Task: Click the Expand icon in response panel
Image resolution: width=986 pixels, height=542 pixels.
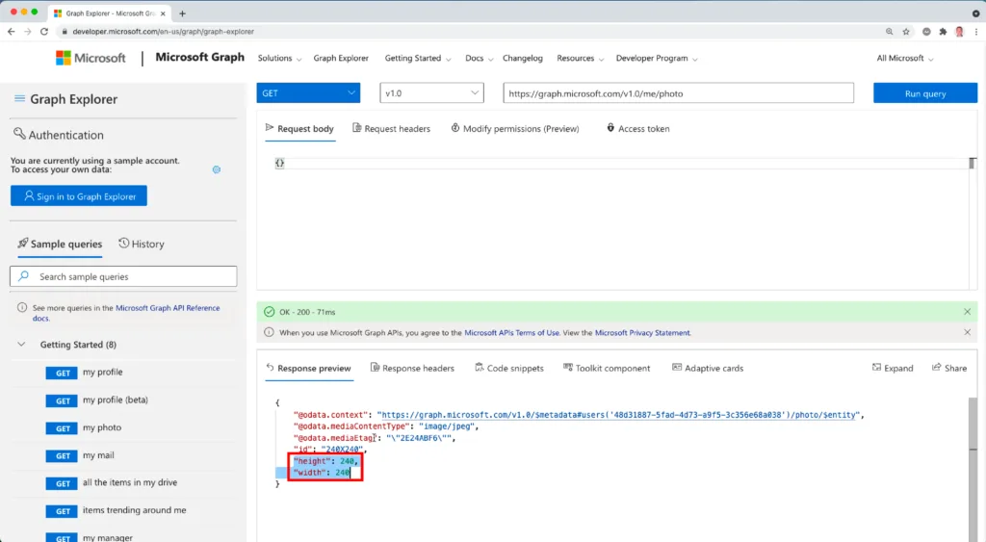Action: tap(892, 368)
